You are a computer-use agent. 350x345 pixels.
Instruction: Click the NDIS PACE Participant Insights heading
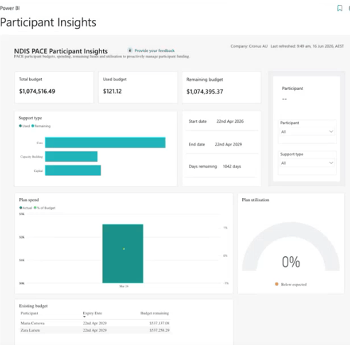pyautogui.click(x=61, y=51)
